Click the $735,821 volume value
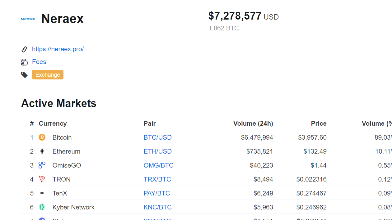 coord(260,151)
